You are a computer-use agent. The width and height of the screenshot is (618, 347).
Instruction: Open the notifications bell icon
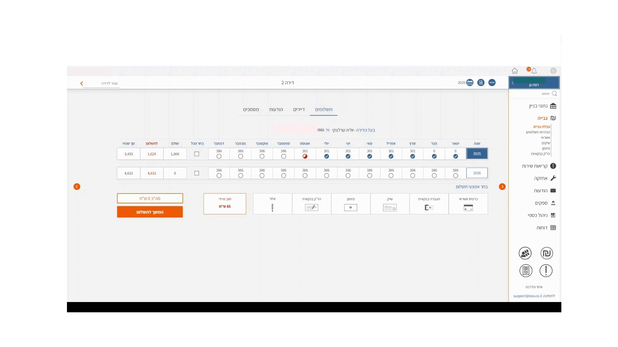534,71
